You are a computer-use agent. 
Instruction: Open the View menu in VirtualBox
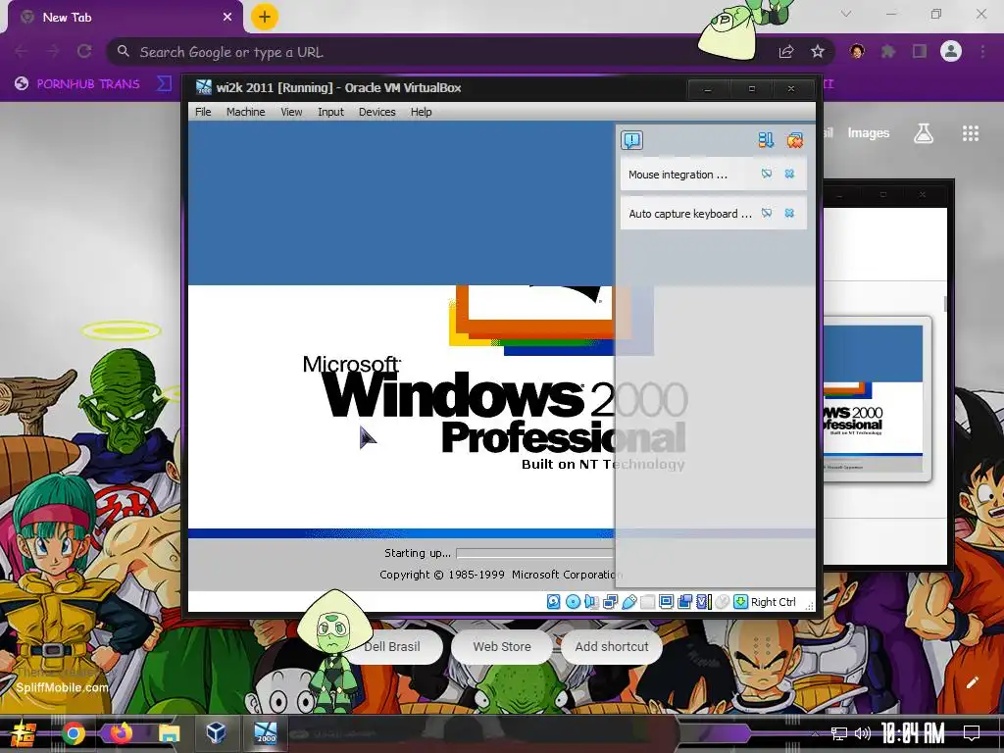[x=291, y=112]
